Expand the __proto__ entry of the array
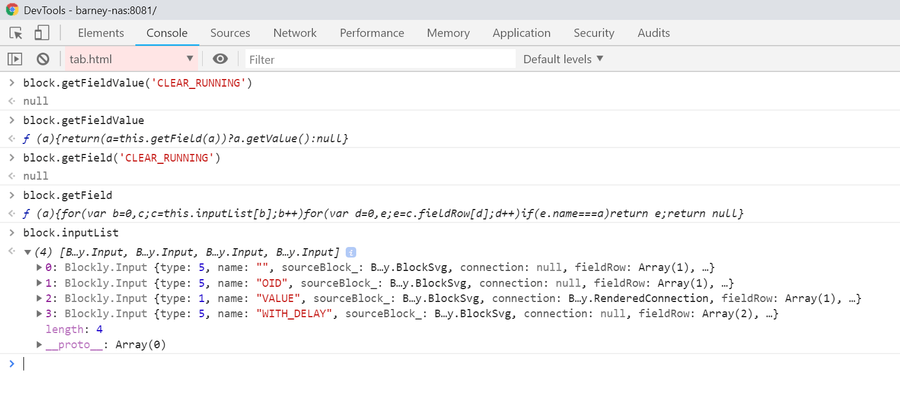The image size is (900, 398). [39, 344]
